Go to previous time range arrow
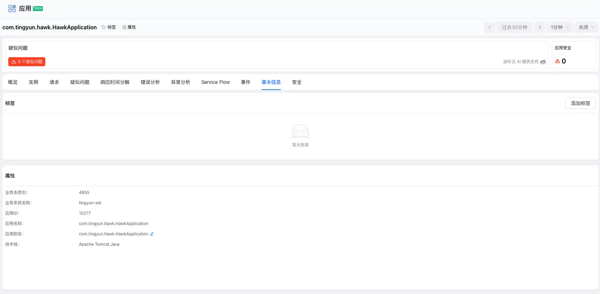This screenshot has height=294, width=600. coord(490,27)
